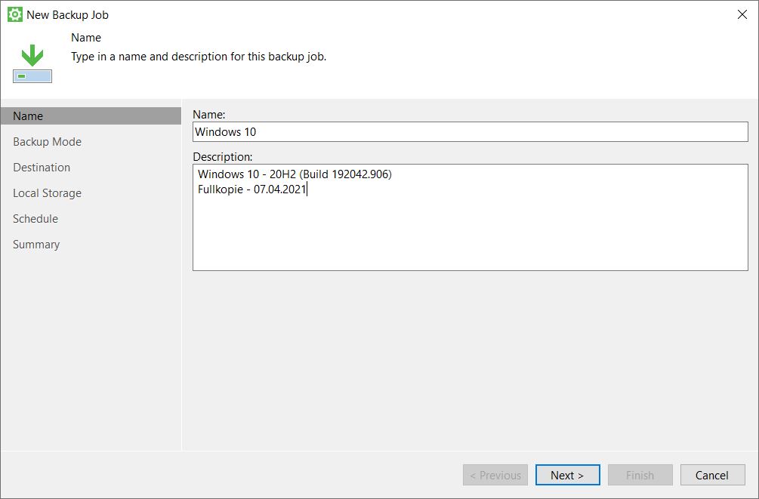Select the highlighted Name wizard step
759x499 pixels.
point(27,116)
